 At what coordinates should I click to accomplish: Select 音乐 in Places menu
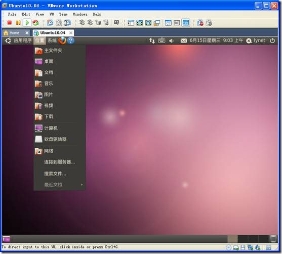tap(59, 83)
